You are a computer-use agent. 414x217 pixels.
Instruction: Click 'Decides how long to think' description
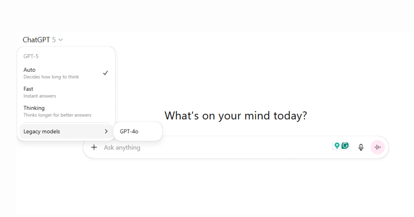(51, 77)
